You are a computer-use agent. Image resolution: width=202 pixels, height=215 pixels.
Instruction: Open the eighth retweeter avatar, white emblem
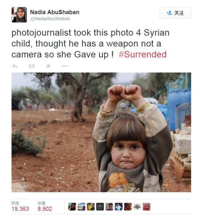[137, 207]
